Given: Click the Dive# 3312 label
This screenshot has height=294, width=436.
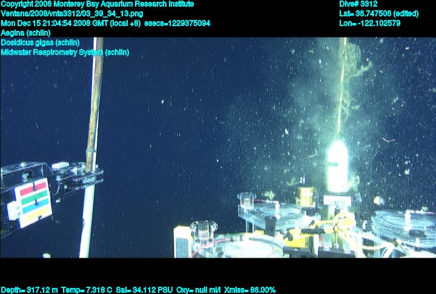Looking at the screenshot, I should coord(358,4).
